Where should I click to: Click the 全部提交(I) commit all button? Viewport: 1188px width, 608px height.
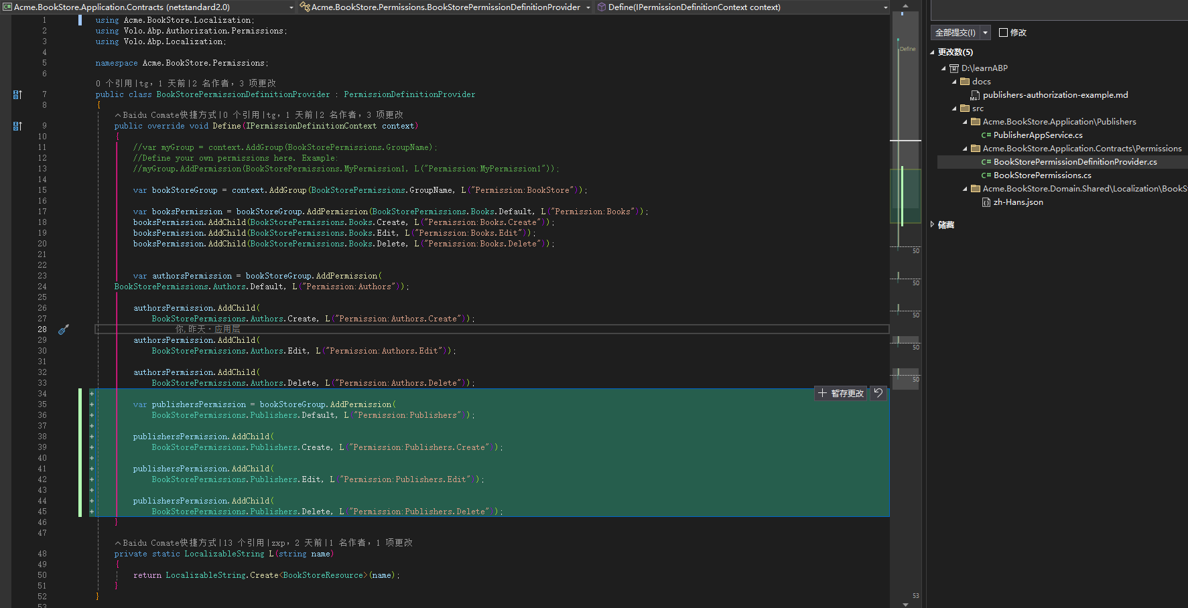955,32
